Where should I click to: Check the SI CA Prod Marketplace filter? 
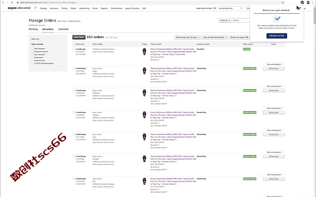[x=33, y=64]
